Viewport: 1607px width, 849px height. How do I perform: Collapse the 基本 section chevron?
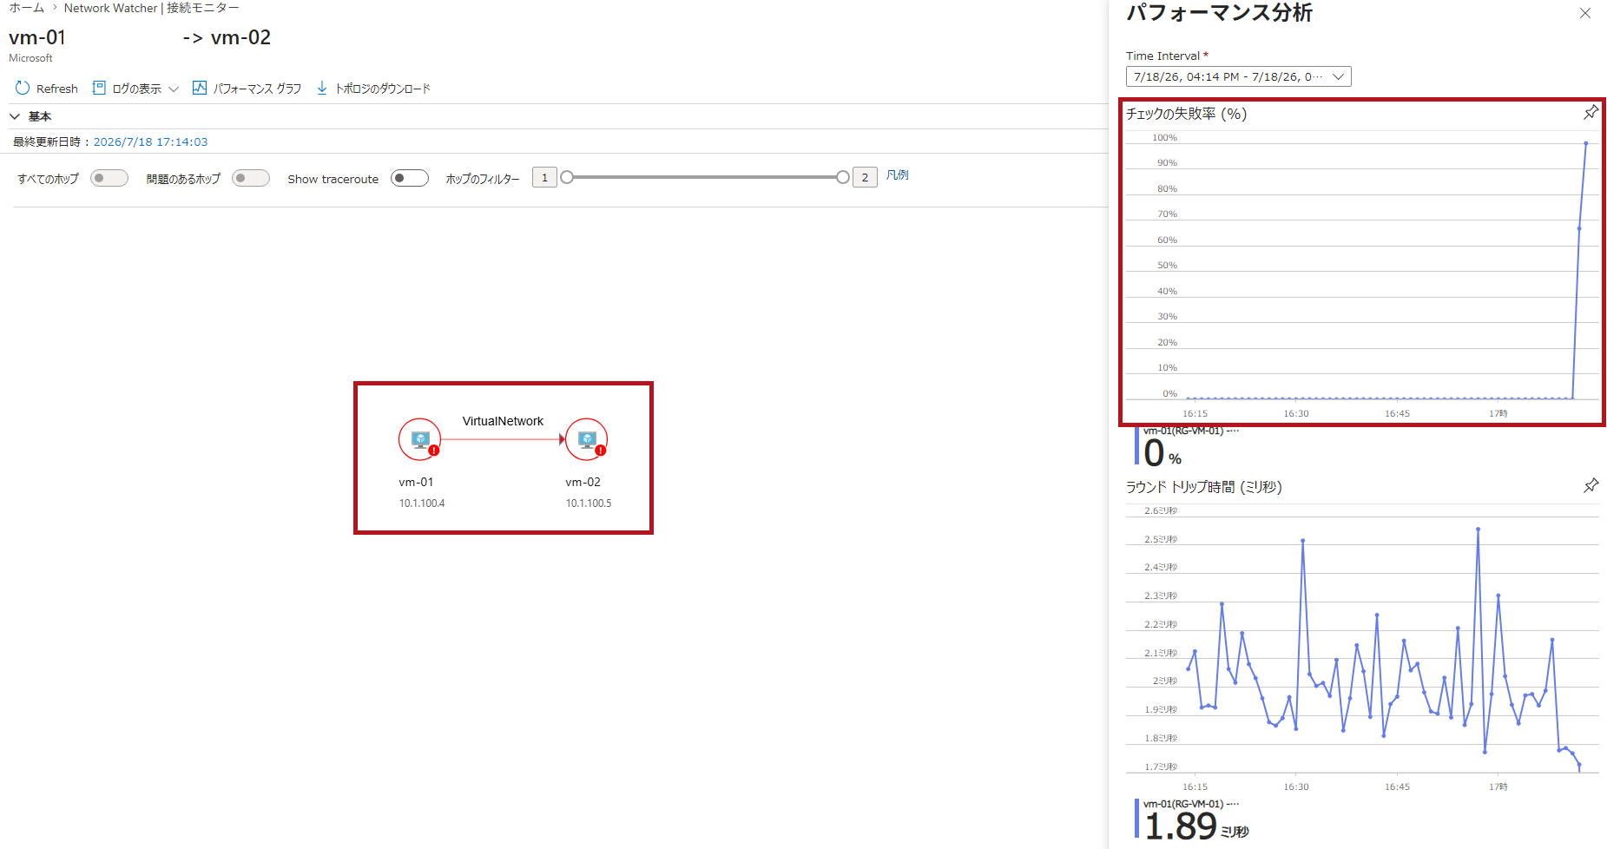click(x=15, y=116)
